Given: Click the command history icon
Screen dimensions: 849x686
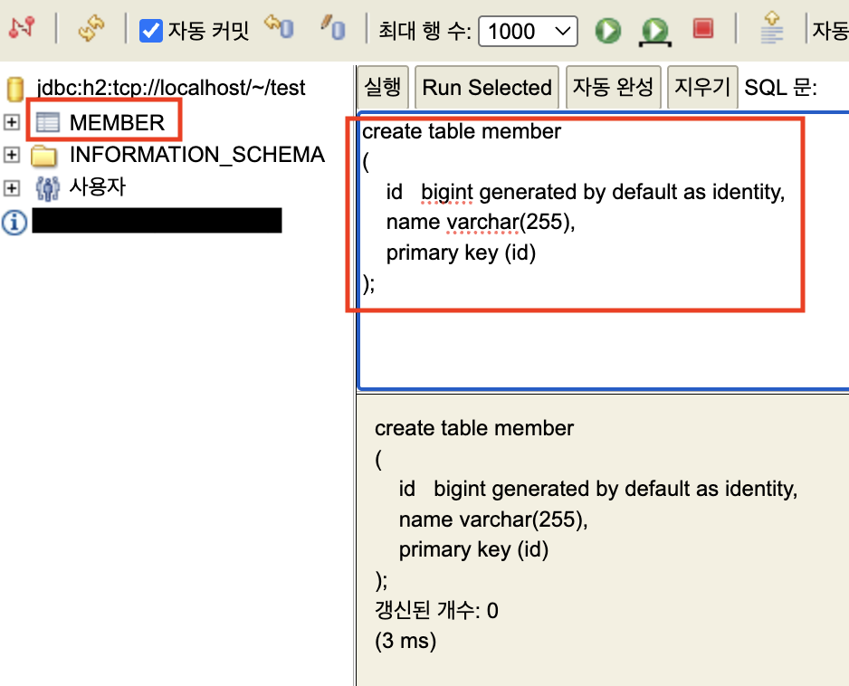Looking at the screenshot, I should coord(771,28).
